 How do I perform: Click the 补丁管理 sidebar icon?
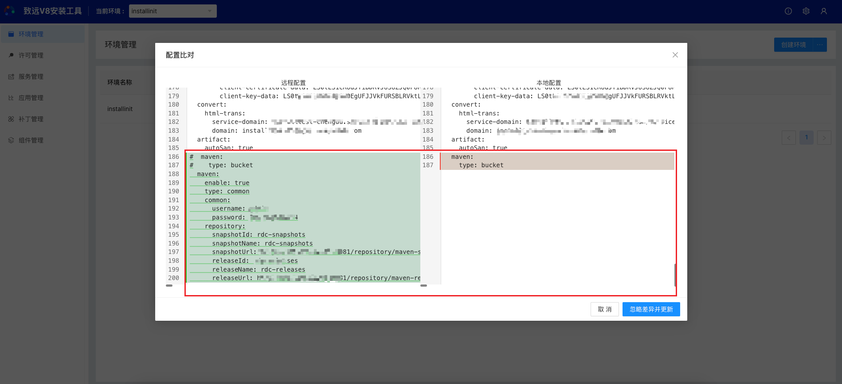pyautogui.click(x=11, y=119)
